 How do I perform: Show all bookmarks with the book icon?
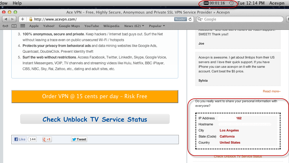click(x=14, y=26)
